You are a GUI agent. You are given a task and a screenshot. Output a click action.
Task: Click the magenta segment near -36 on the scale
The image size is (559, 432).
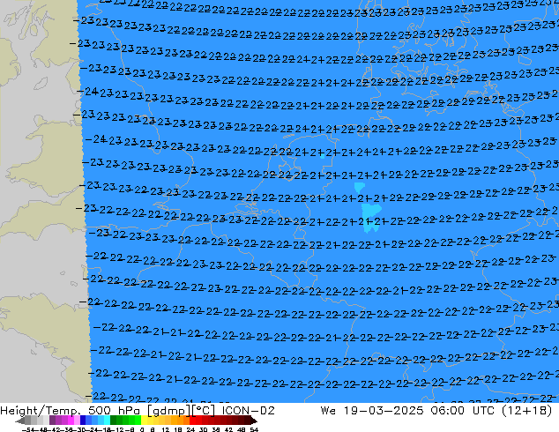(x=71, y=420)
